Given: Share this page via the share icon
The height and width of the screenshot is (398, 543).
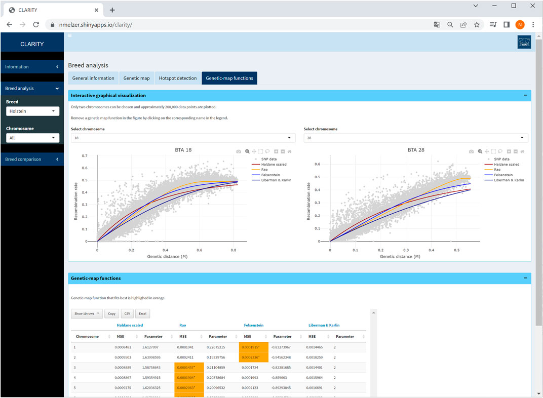Looking at the screenshot, I should [x=463, y=25].
